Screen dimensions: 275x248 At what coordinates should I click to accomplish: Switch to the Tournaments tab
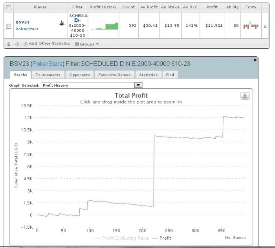point(48,75)
